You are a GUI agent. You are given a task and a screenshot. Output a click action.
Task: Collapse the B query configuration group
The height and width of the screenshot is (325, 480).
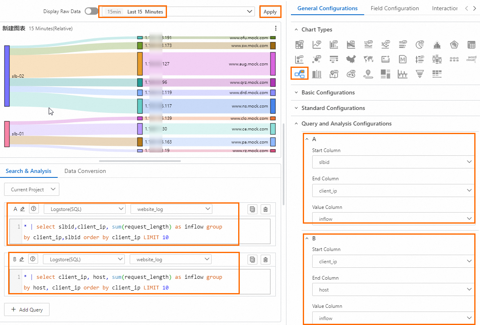click(307, 238)
